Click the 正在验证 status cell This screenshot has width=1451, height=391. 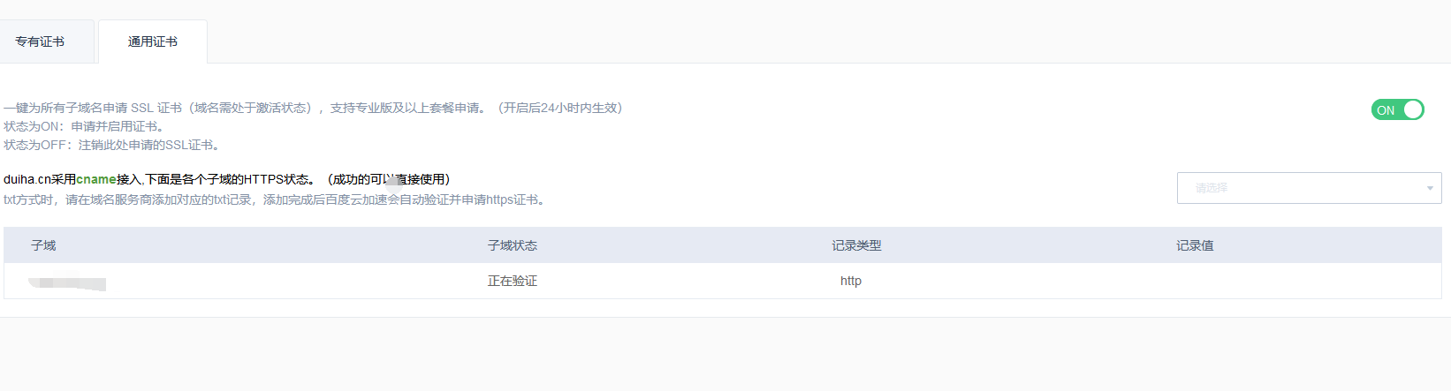(513, 281)
